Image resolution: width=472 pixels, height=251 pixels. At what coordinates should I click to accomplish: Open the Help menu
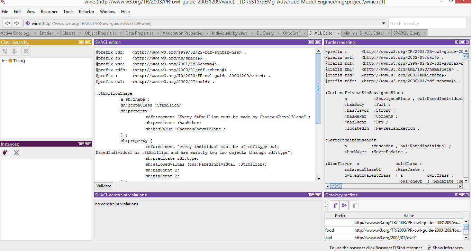point(125,12)
